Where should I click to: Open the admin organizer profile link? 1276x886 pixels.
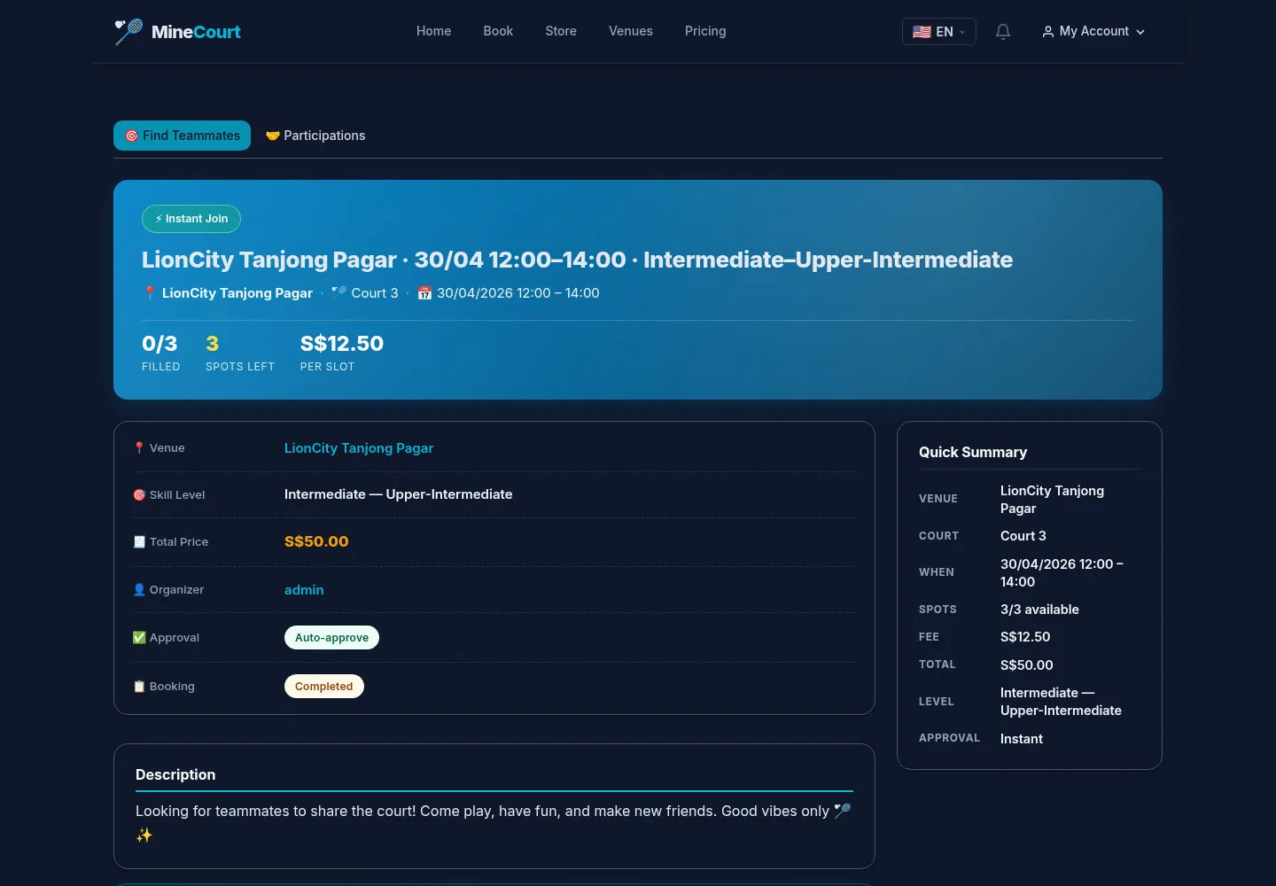point(304,590)
